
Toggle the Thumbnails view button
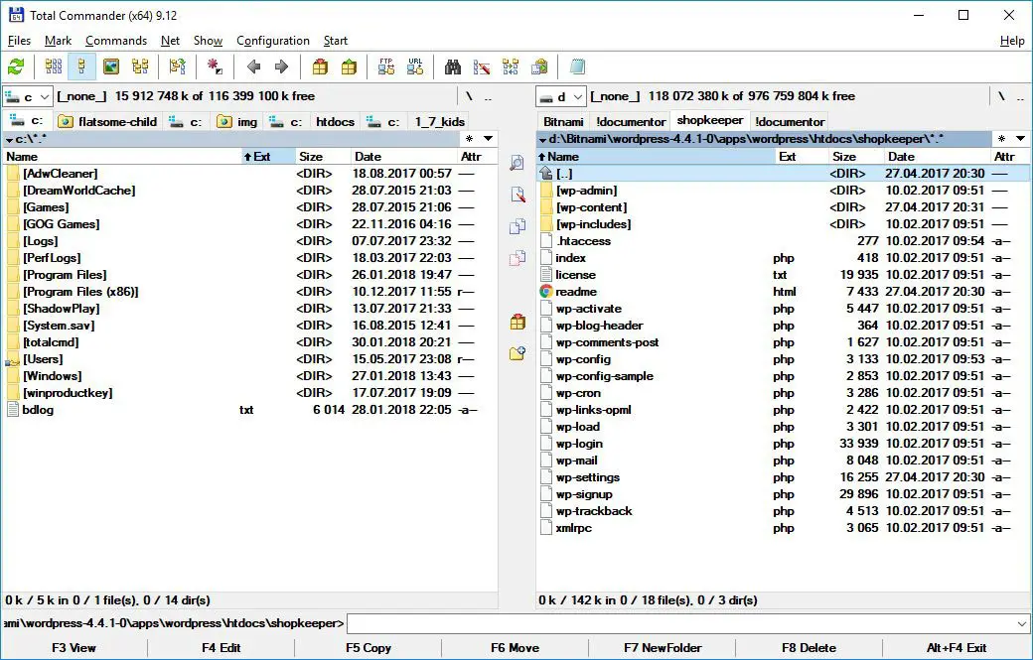[x=110, y=66]
